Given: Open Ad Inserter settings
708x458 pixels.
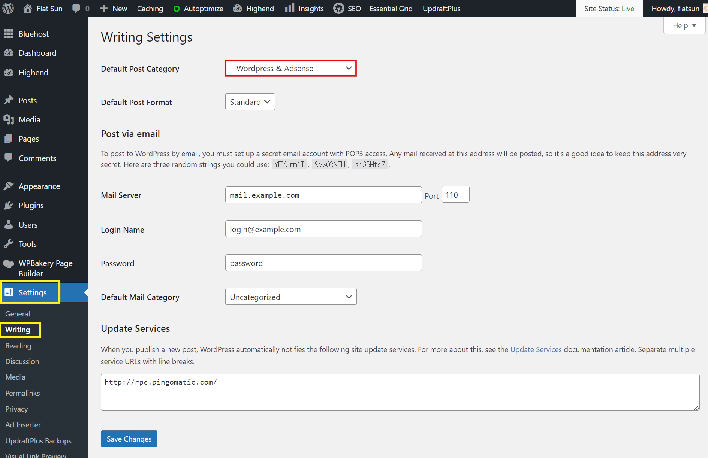Looking at the screenshot, I should pyautogui.click(x=23, y=425).
